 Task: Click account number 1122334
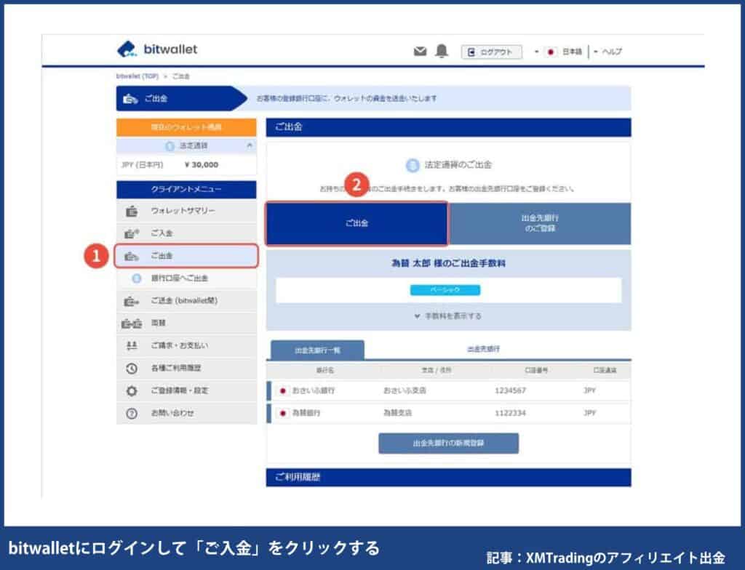click(x=510, y=413)
